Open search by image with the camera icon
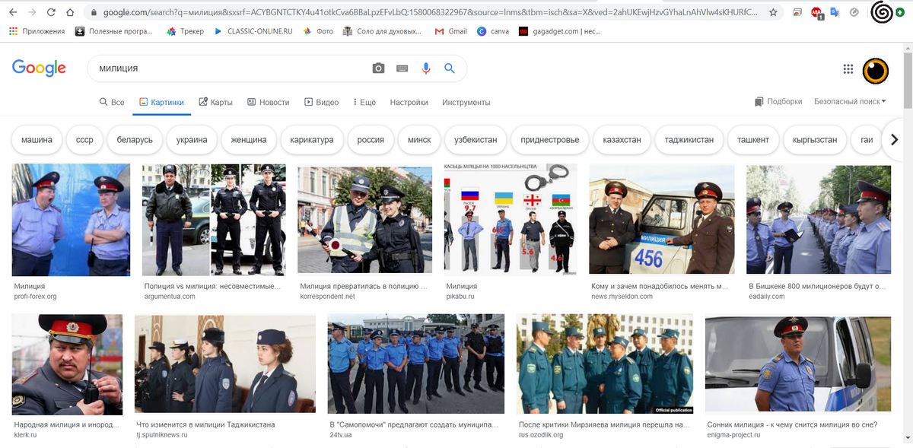Screen dimensions: 913x448 coord(378,68)
